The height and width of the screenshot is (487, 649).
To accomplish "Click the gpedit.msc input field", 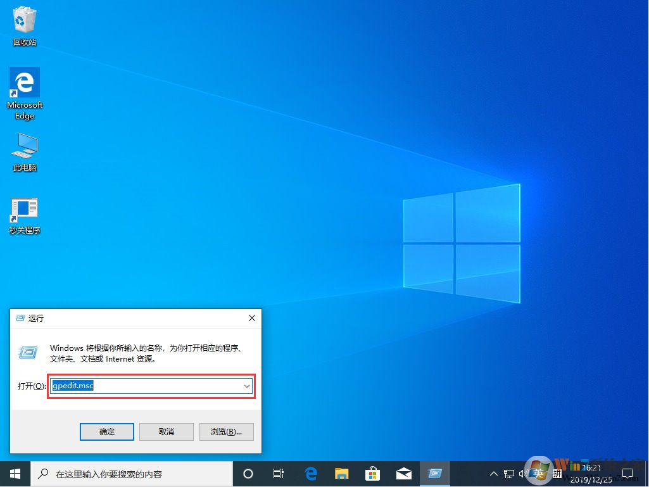I will coord(146,385).
